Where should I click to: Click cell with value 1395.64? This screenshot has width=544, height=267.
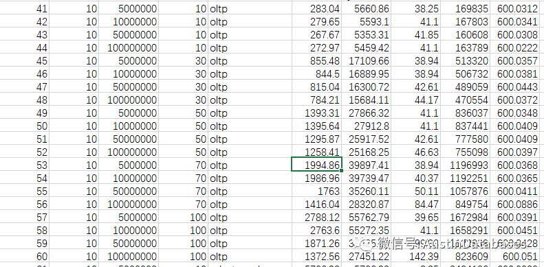(x=316, y=126)
